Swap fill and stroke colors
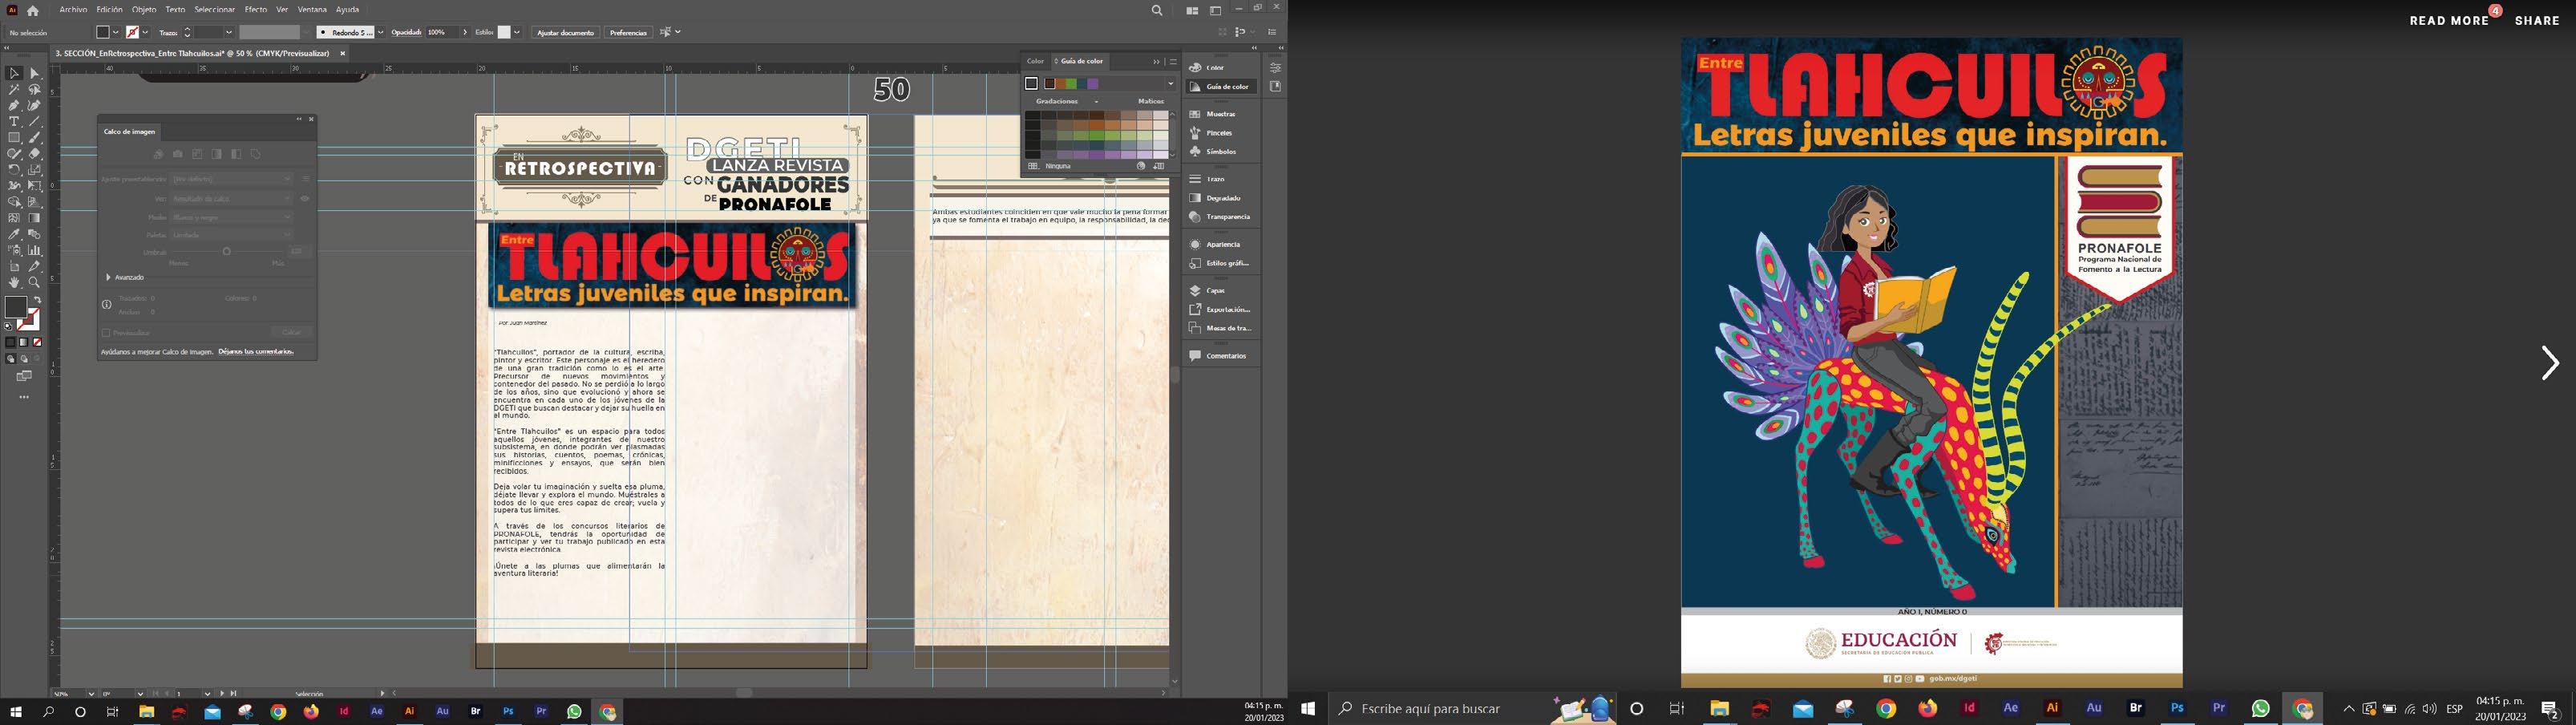This screenshot has height=725, width=2576. tap(38, 300)
